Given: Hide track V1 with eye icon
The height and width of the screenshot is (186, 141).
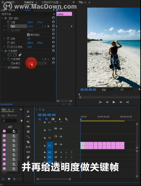Looking at the screenshot, I should click(x=61, y=144).
